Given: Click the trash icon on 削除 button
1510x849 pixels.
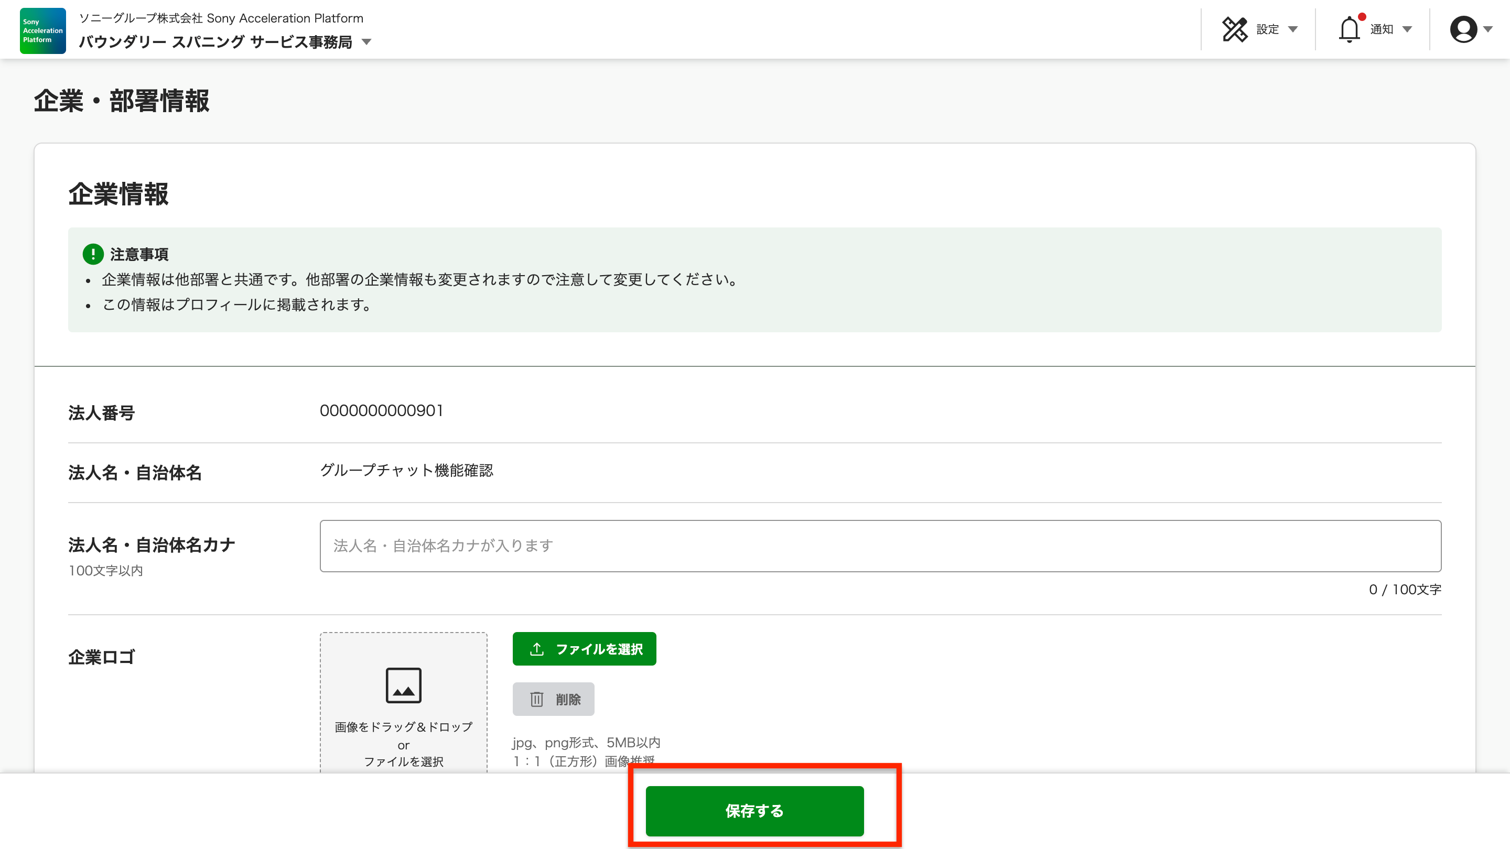Looking at the screenshot, I should click(536, 699).
